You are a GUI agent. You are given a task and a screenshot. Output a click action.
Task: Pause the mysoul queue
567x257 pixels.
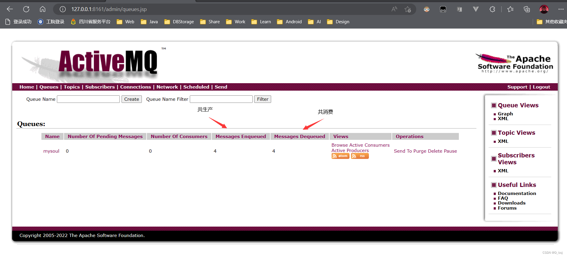(x=450, y=151)
